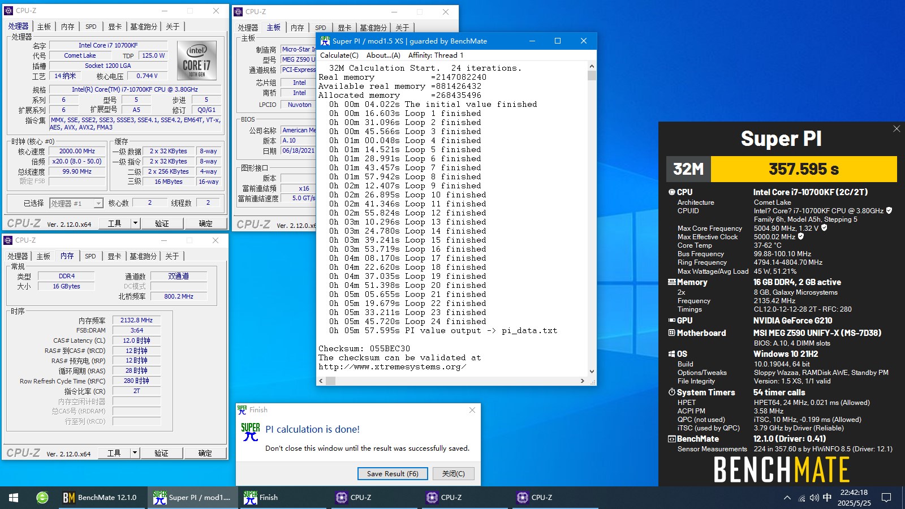Click the CPU-Z icon in processor window title

coord(8,11)
